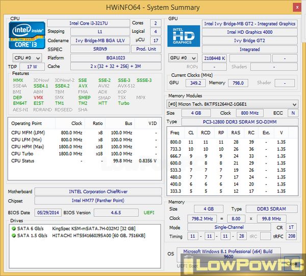Click the AES-NI feature flag
306x276 pixels.
click(x=20, y=110)
